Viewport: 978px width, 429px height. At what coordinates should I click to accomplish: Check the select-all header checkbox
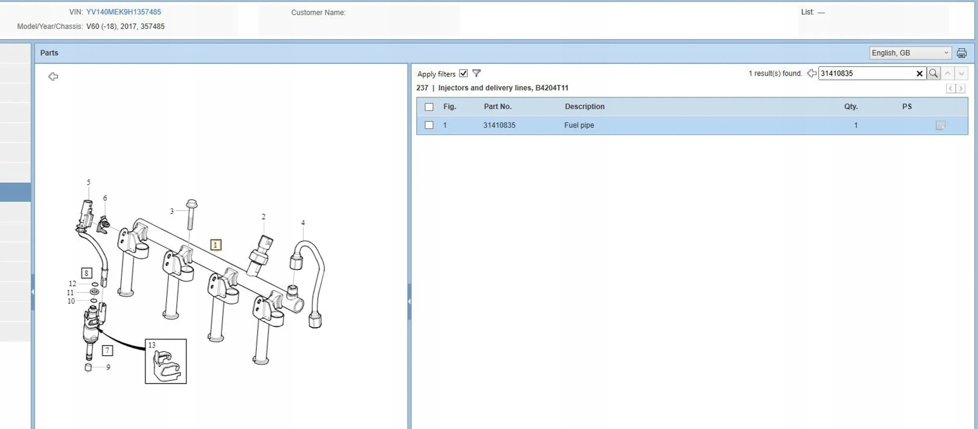429,107
